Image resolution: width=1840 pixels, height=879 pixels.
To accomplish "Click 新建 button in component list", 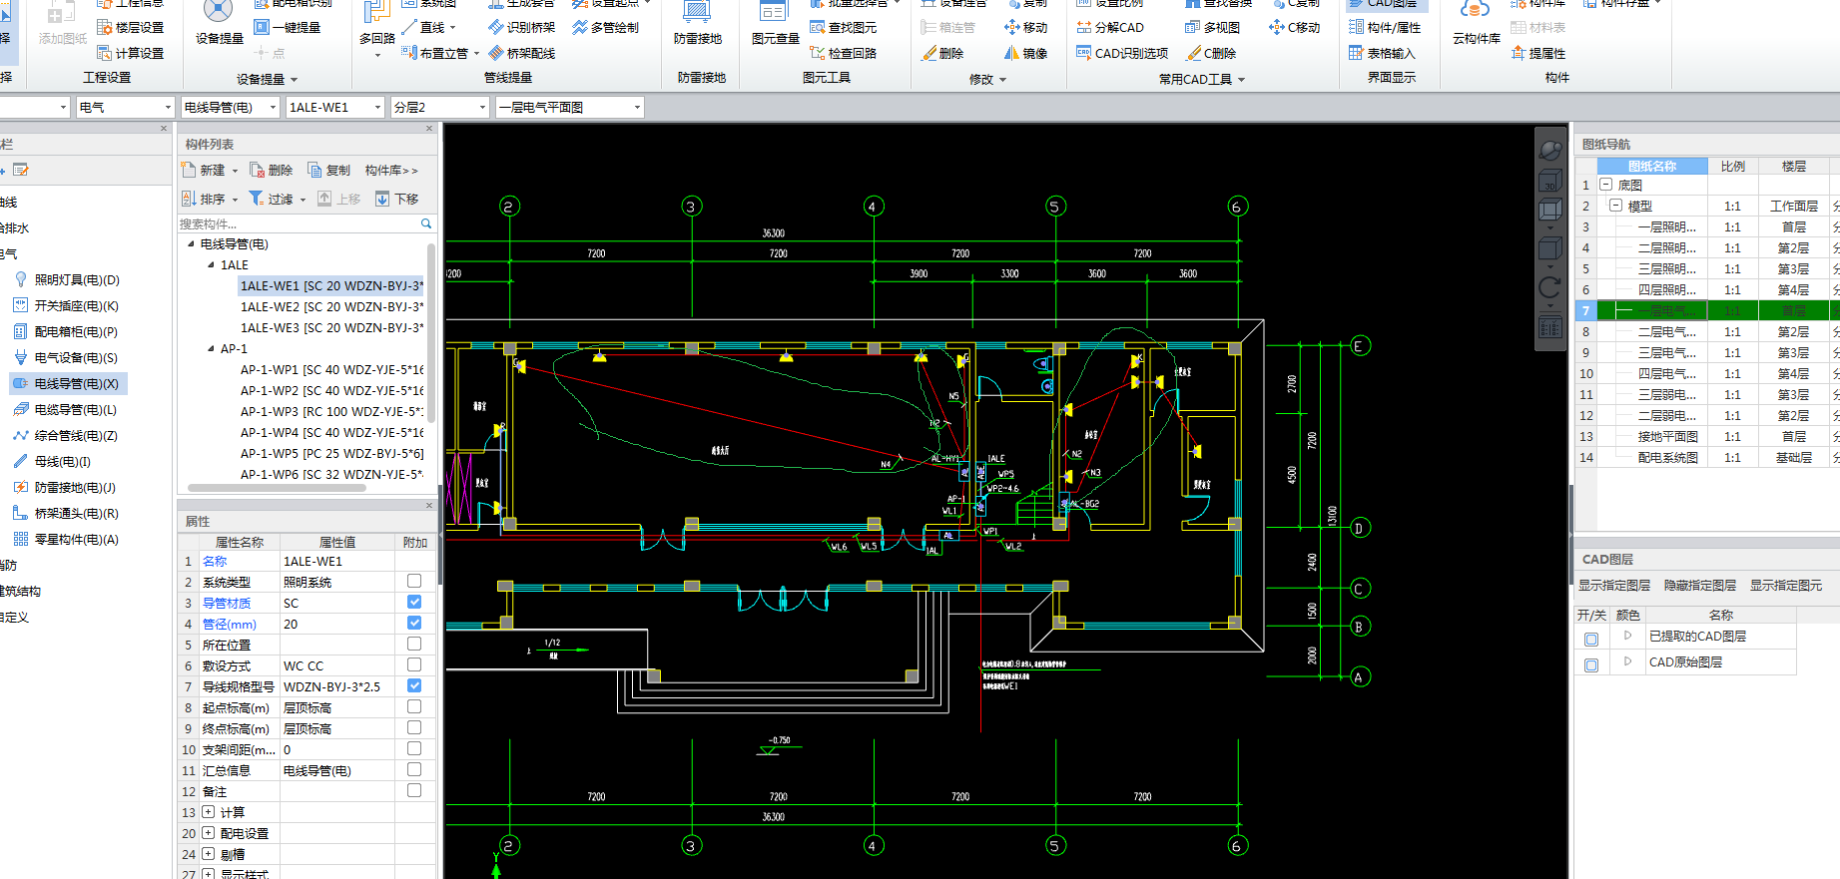I will (205, 171).
